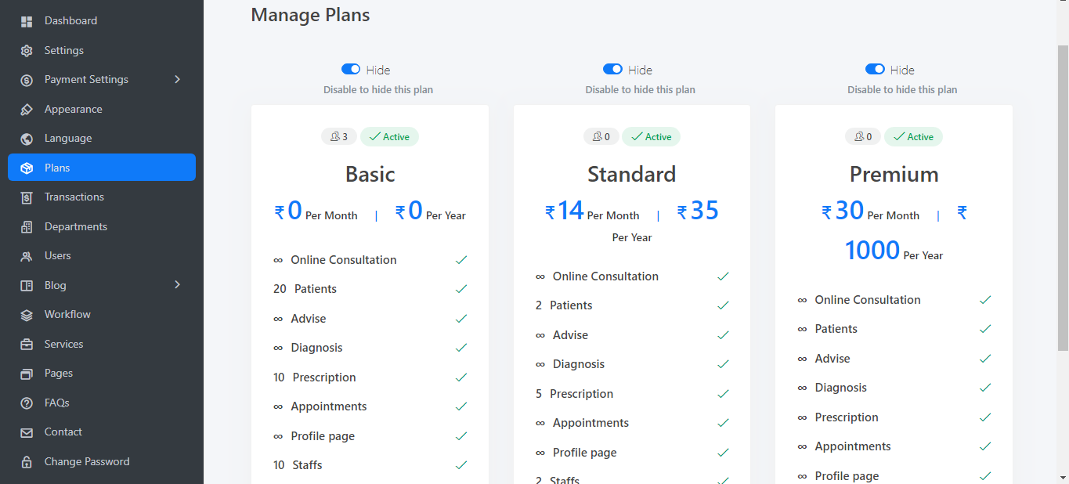Click the Transactions receipt icon

(x=27, y=197)
